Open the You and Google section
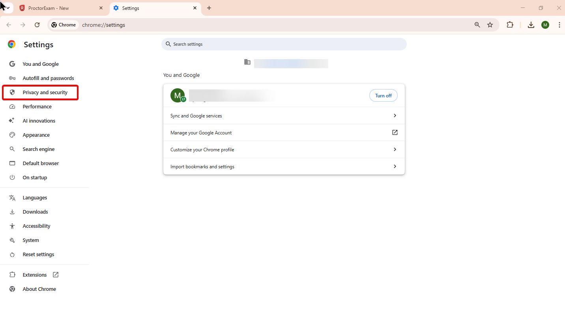Viewport: 565px width, 320px height. (41, 64)
